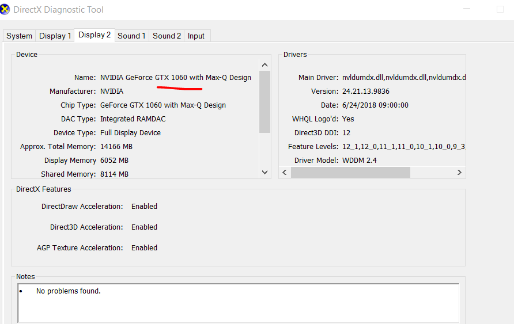Select the Display 2 tab
The width and height of the screenshot is (514, 324).
pos(95,35)
